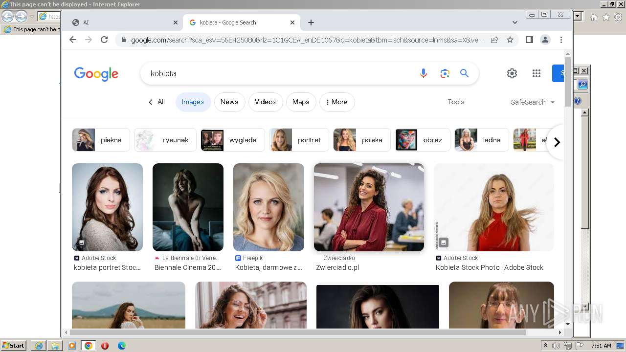This screenshot has height=352, width=626.
Task: Open Internet Explorer home page icon
Action: (594, 17)
